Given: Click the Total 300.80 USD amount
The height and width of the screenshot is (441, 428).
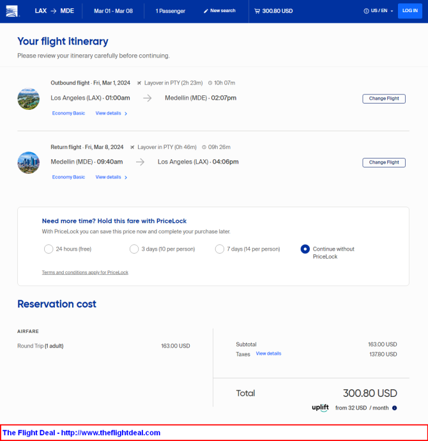Looking at the screenshot, I should pos(370,393).
